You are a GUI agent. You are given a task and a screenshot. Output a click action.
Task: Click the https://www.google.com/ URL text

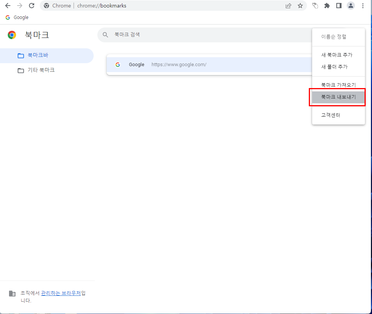[x=179, y=65]
